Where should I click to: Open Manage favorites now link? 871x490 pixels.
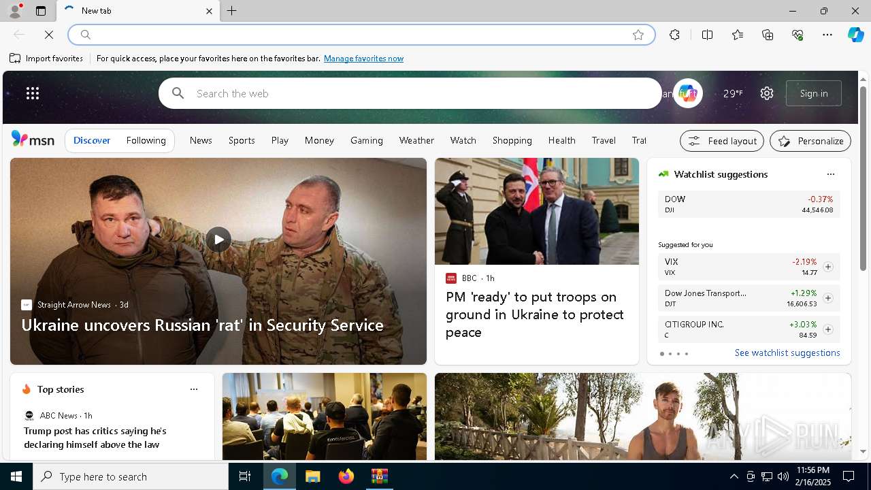363,59
